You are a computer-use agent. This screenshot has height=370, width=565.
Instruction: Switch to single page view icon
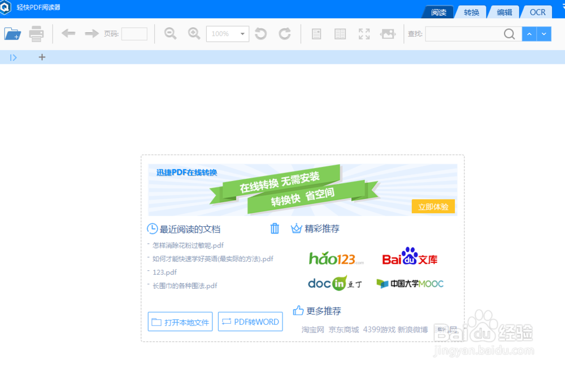(x=316, y=33)
